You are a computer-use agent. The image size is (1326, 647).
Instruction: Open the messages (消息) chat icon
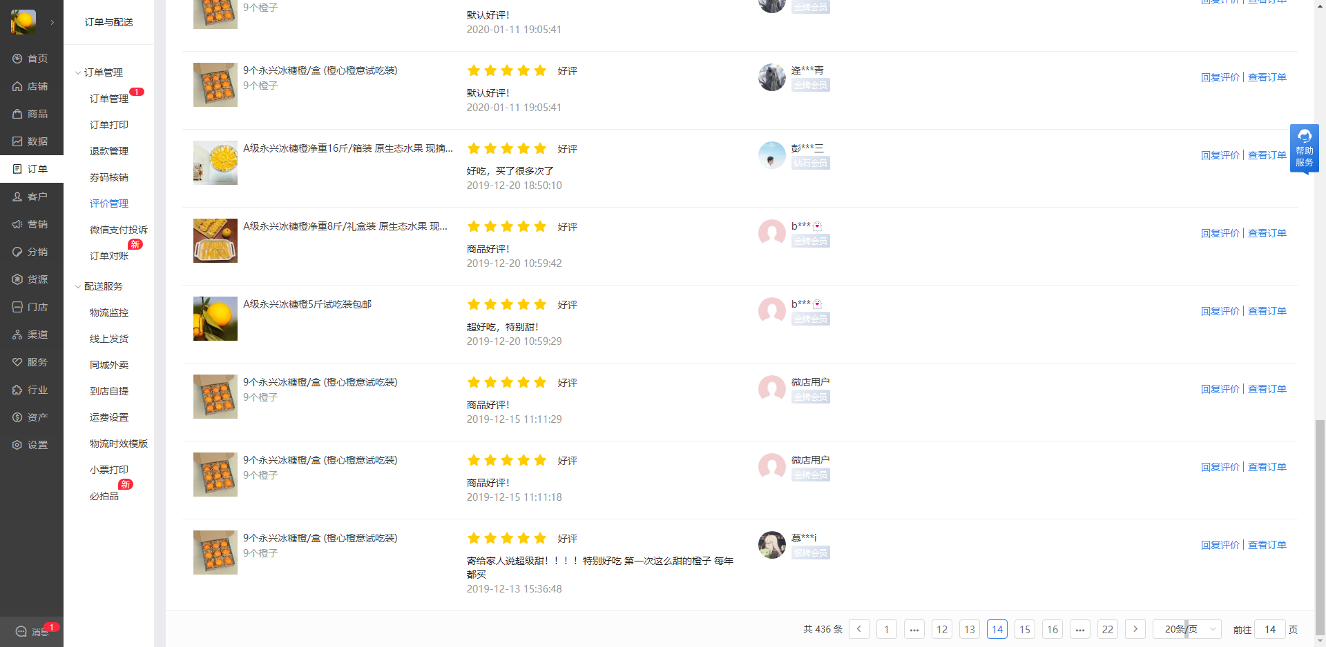coord(21,631)
